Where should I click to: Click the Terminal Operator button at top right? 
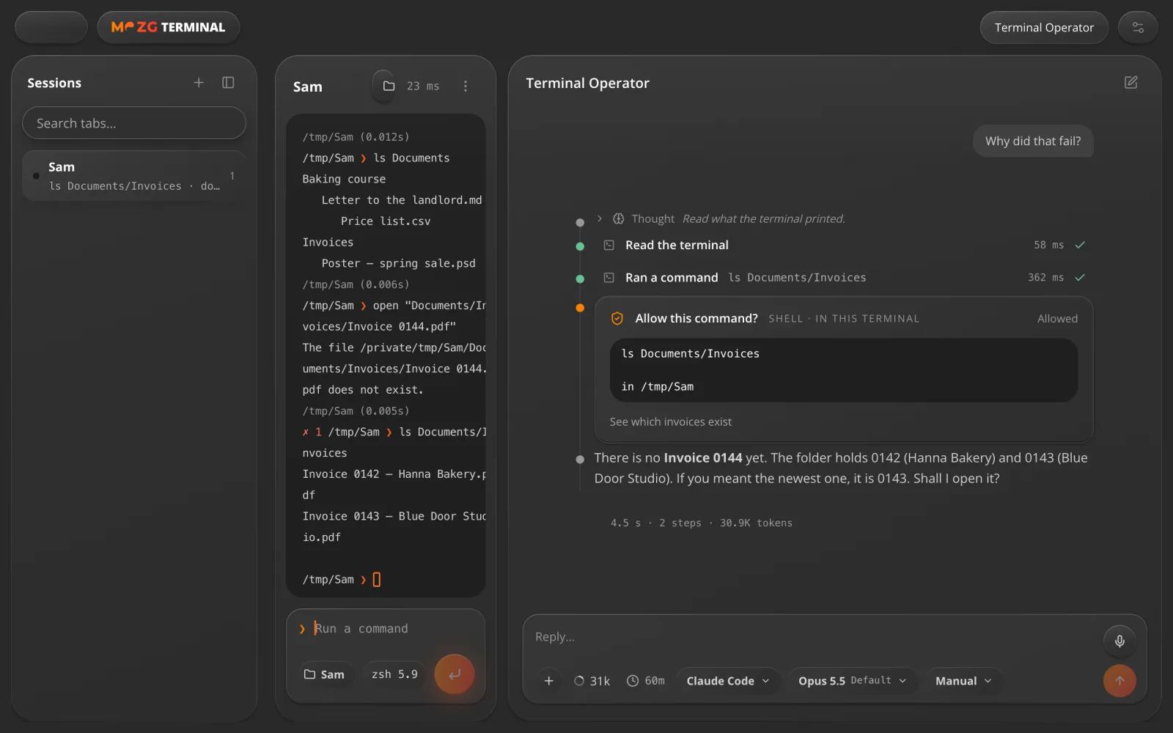point(1044,27)
